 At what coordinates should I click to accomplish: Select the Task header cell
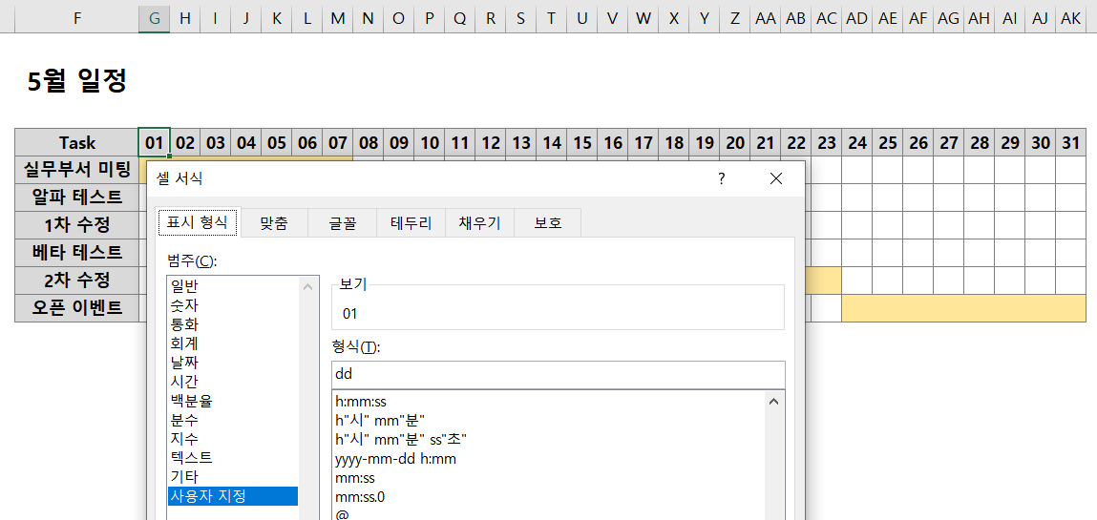click(x=77, y=142)
